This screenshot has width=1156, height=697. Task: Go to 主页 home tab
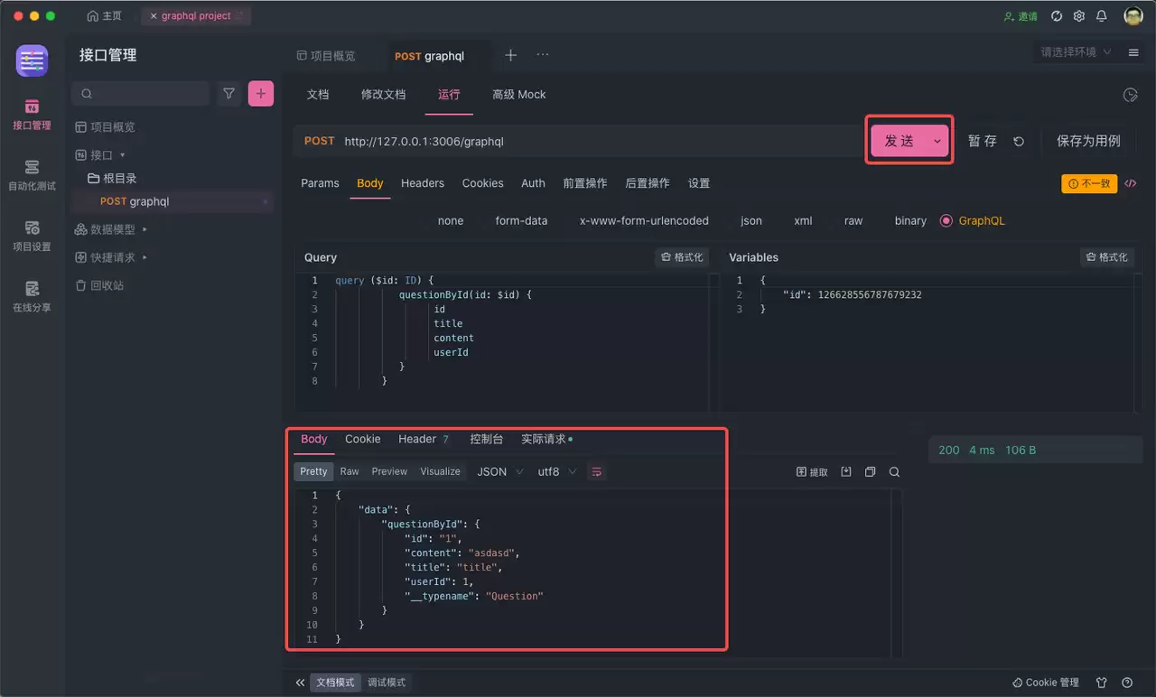[105, 16]
